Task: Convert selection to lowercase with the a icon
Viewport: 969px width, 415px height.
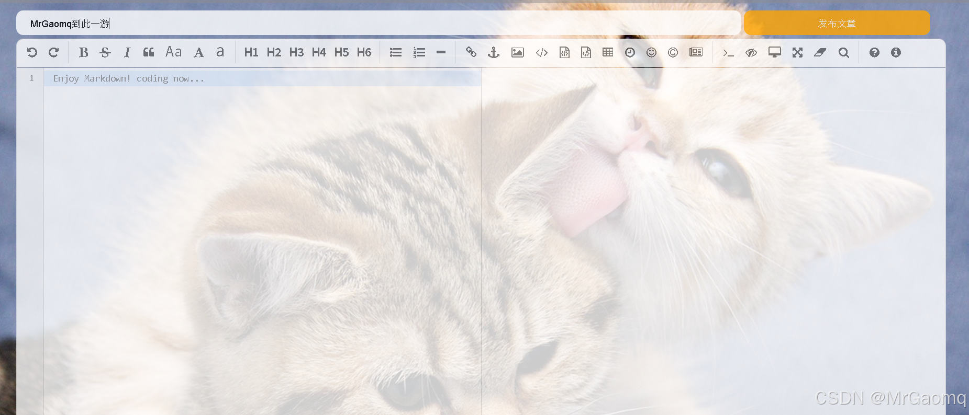Action: [x=220, y=52]
